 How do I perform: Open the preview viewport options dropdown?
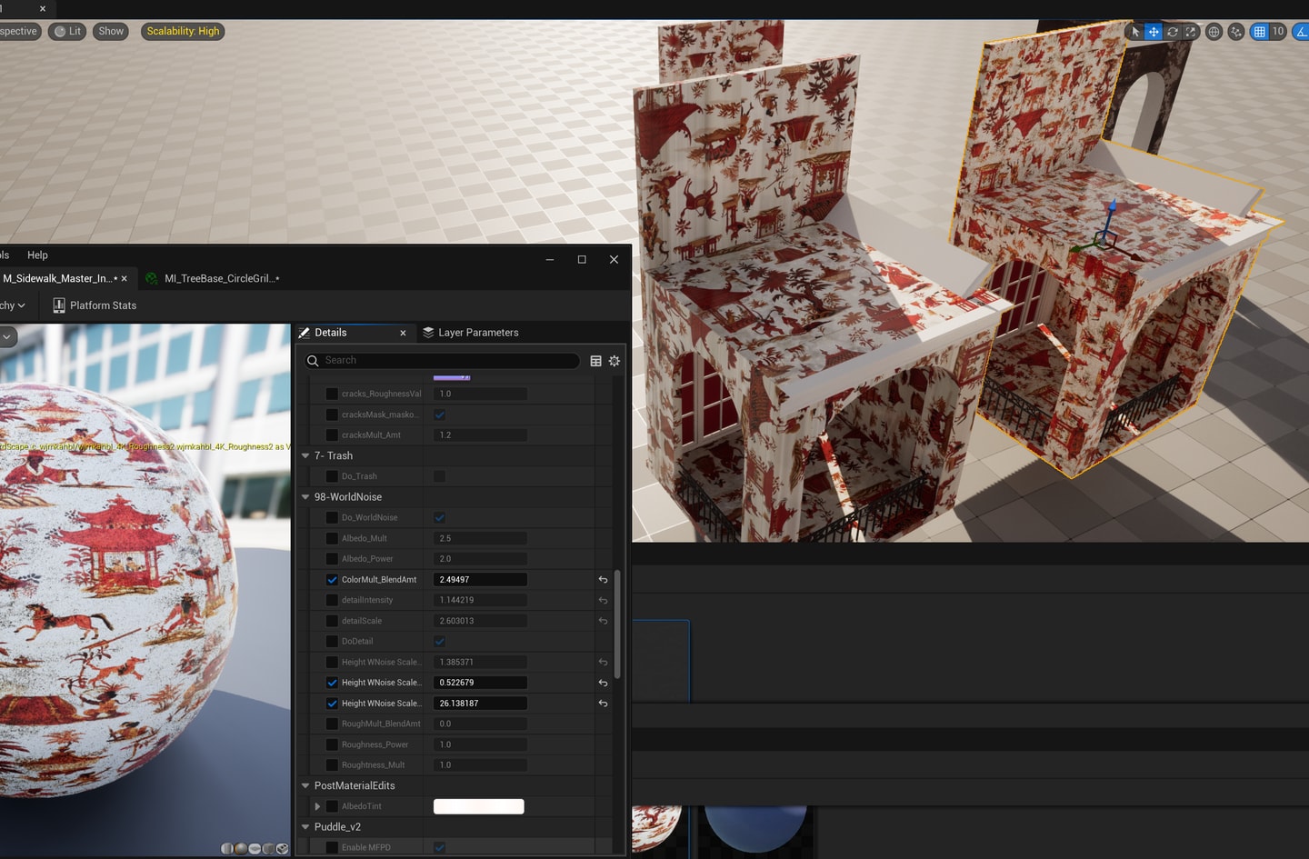pos(7,336)
